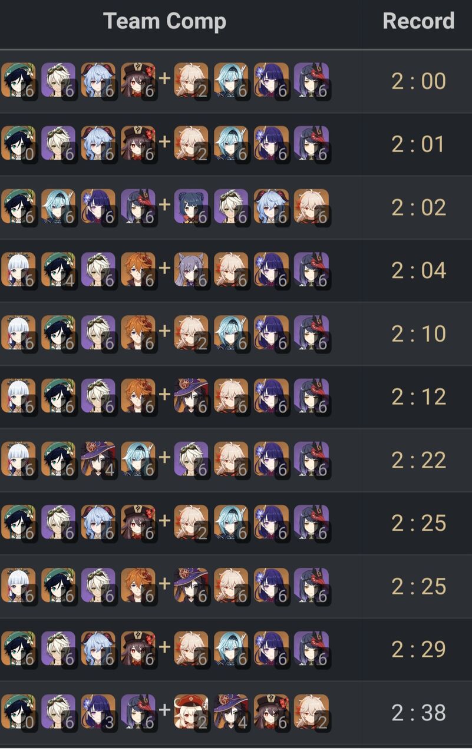Click Hu Tao's portrait in the 2:00 team
472x754 pixels.
click(x=138, y=81)
